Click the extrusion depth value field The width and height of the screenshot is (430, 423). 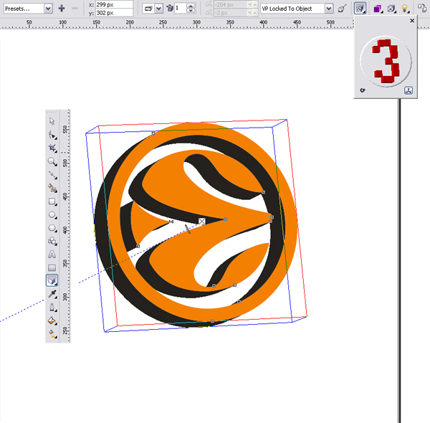pos(180,9)
